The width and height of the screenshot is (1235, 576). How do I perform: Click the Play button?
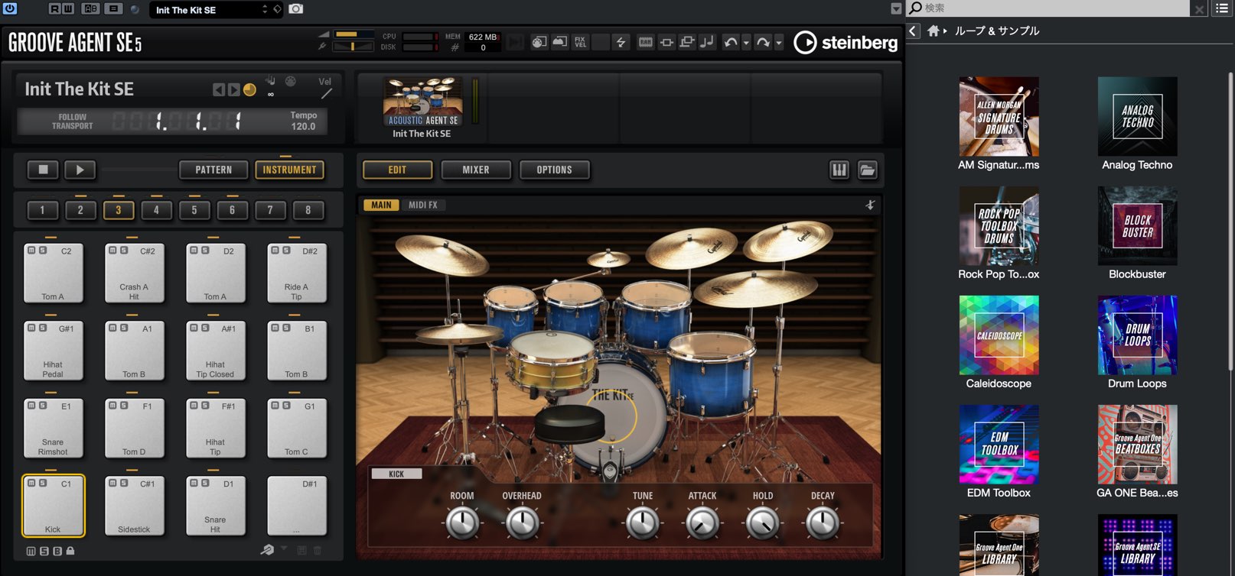[x=80, y=170]
